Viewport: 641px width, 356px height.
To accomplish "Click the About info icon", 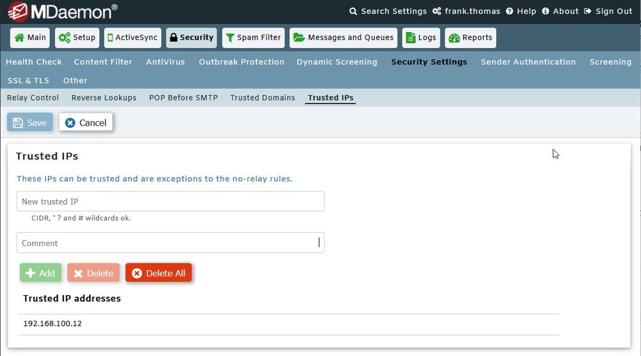I will (x=545, y=12).
